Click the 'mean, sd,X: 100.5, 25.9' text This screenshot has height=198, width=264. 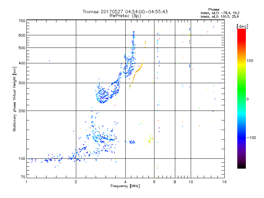click(x=219, y=16)
